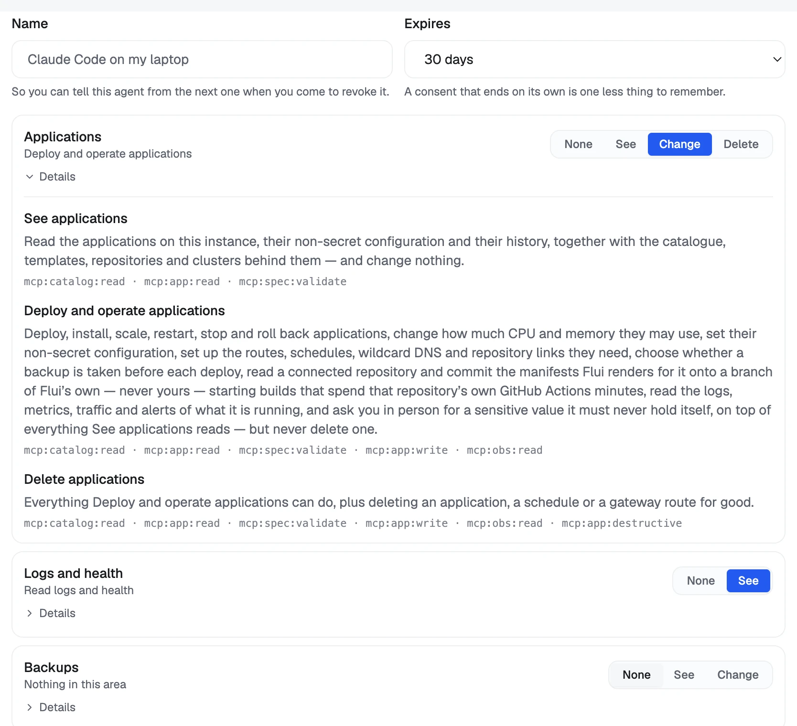Viewport: 797px width, 726px height.
Task: Select Change for Applications
Action: (x=679, y=144)
